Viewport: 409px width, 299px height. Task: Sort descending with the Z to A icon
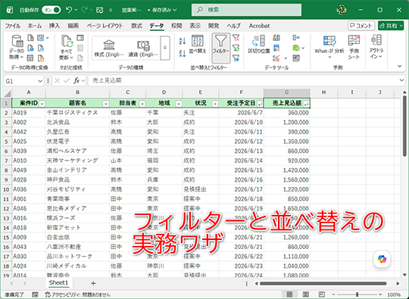pos(182,54)
